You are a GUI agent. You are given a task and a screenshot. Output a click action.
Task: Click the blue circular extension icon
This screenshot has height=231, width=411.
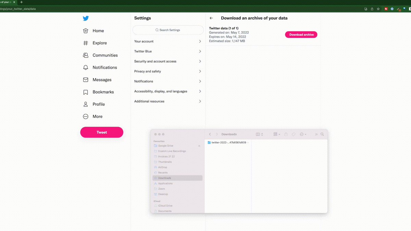tap(392, 9)
